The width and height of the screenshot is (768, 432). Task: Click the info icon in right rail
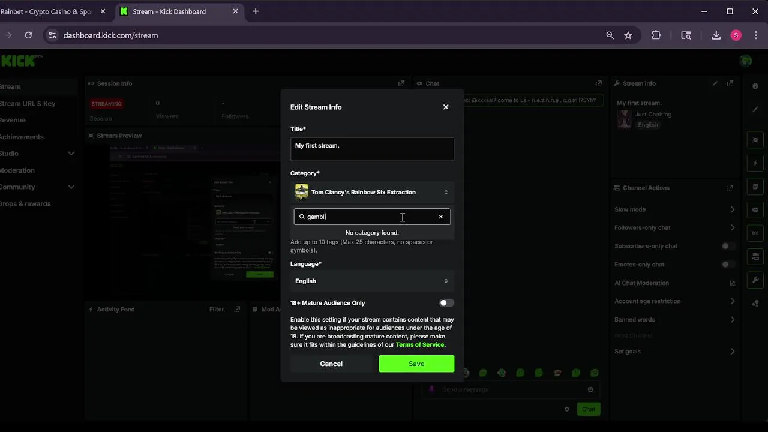755,86
